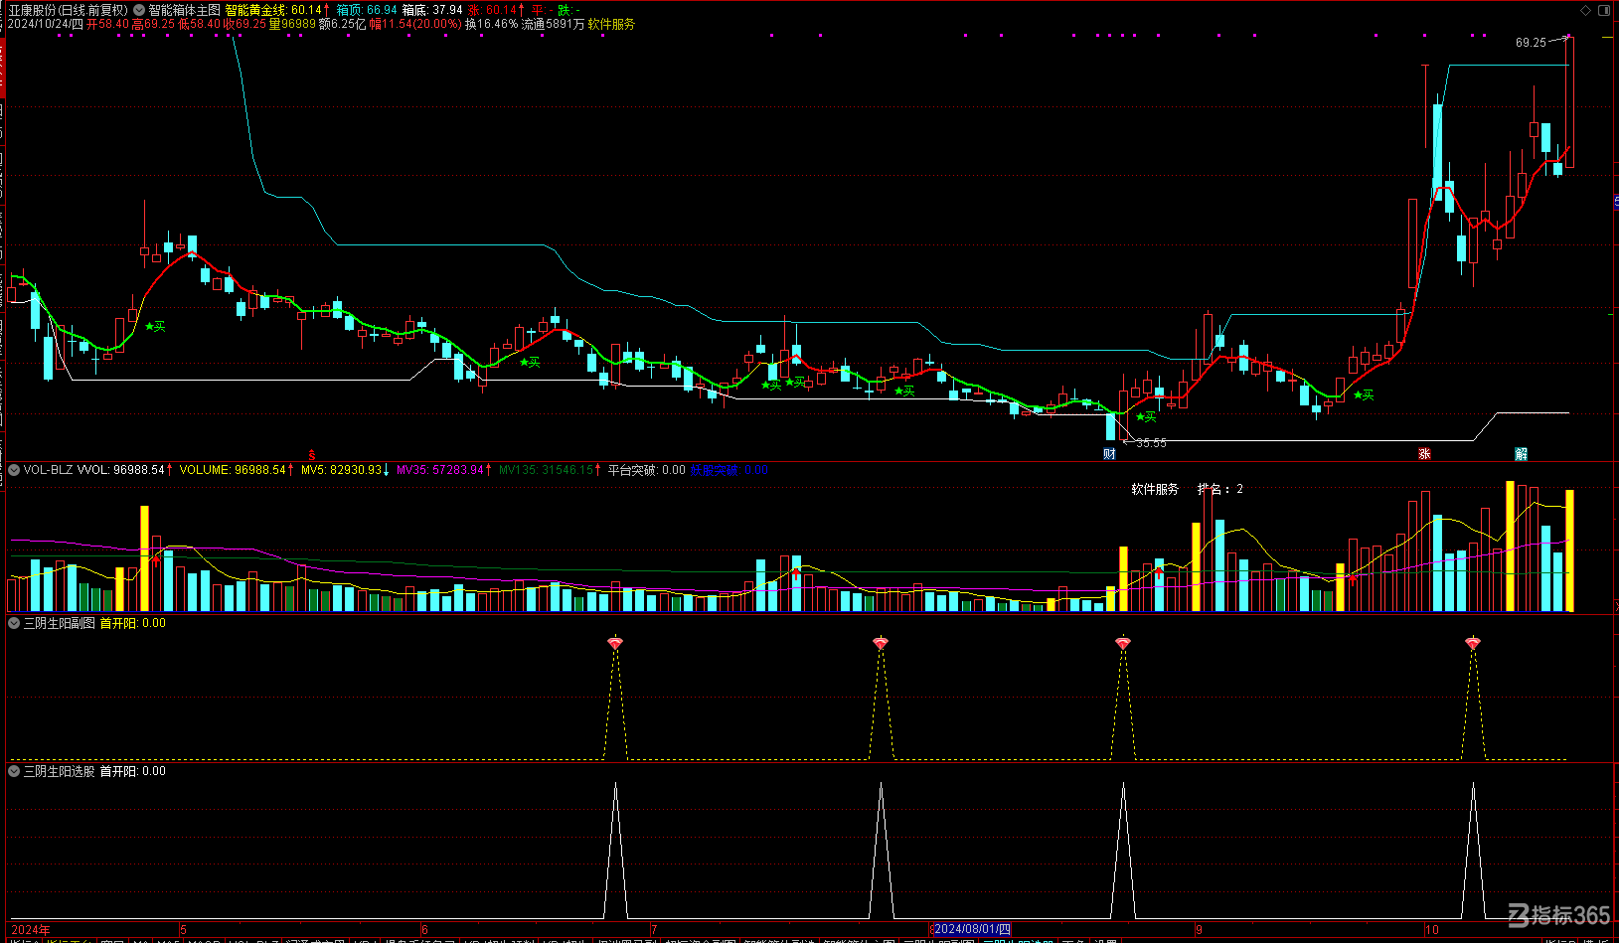Click the red $ marker under the chart
1619x943 pixels.
point(312,455)
